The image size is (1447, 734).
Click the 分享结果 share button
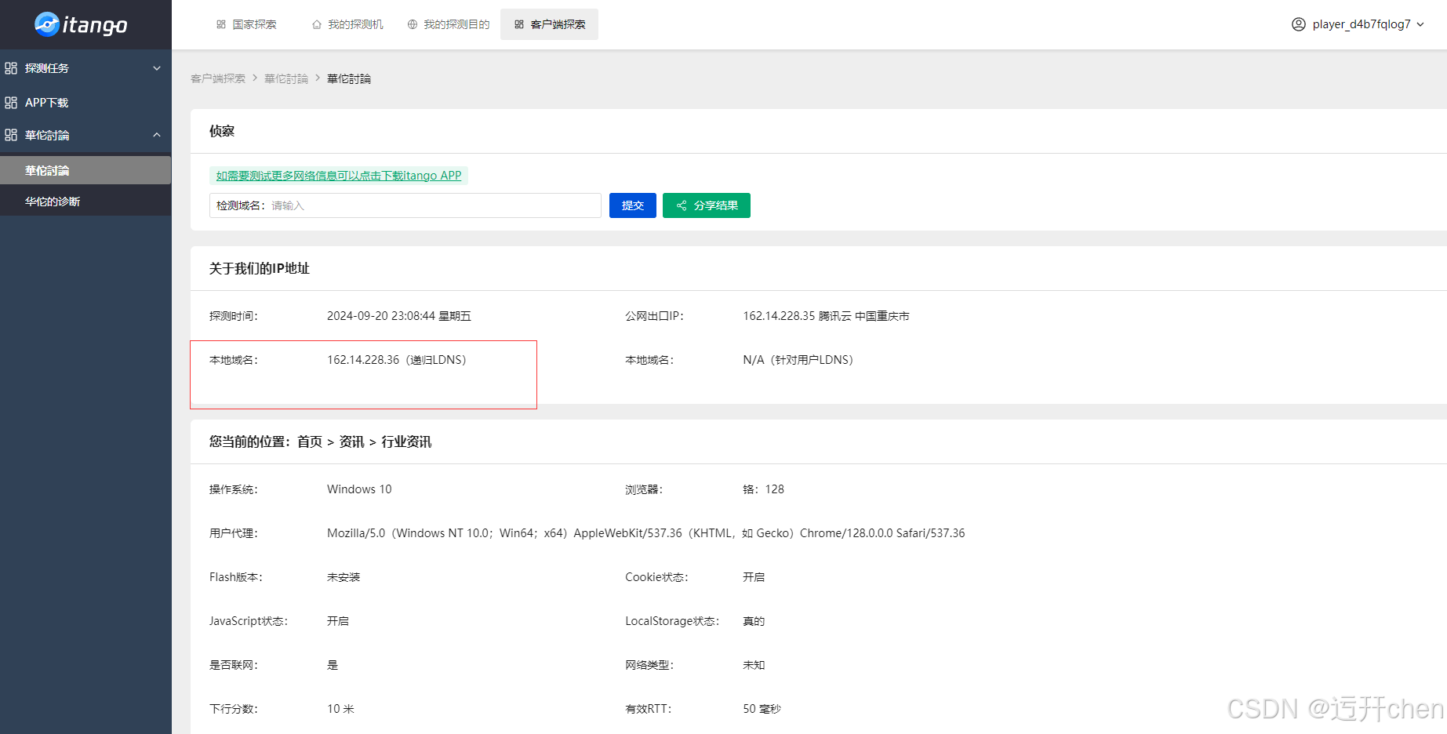706,205
